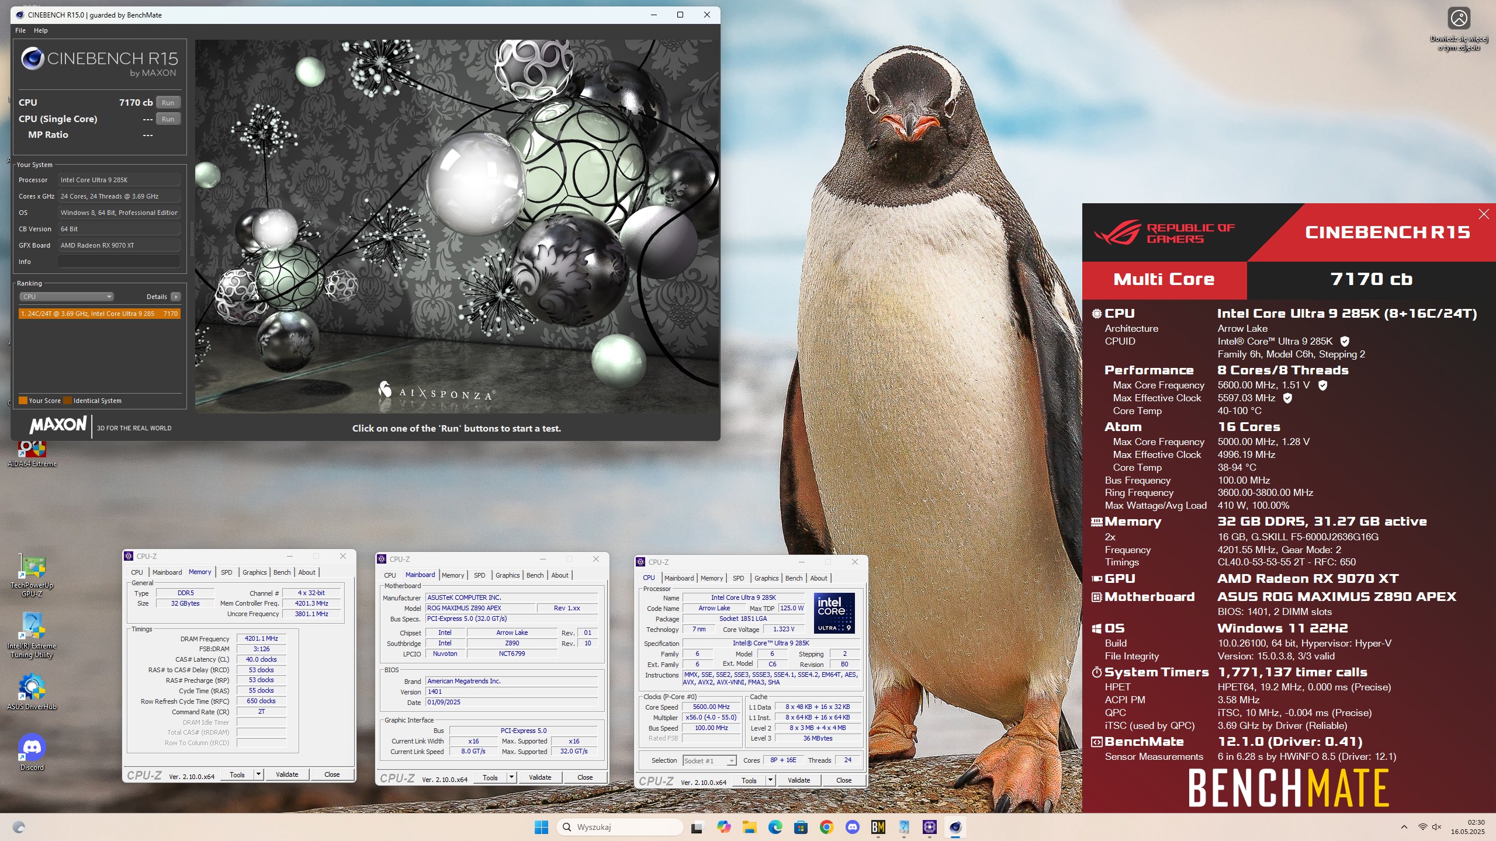
Task: Open the Windows Start menu
Action: pyautogui.click(x=541, y=827)
